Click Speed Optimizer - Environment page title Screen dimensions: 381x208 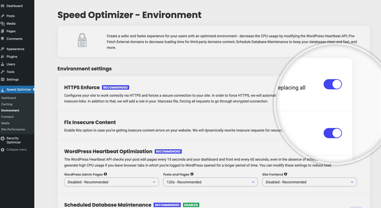click(129, 15)
